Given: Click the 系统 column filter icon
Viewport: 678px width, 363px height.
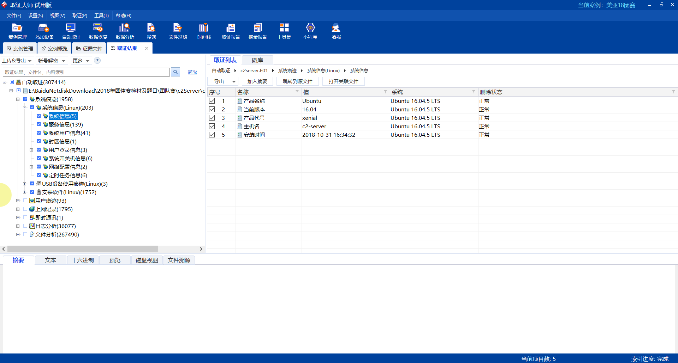Looking at the screenshot, I should 474,92.
